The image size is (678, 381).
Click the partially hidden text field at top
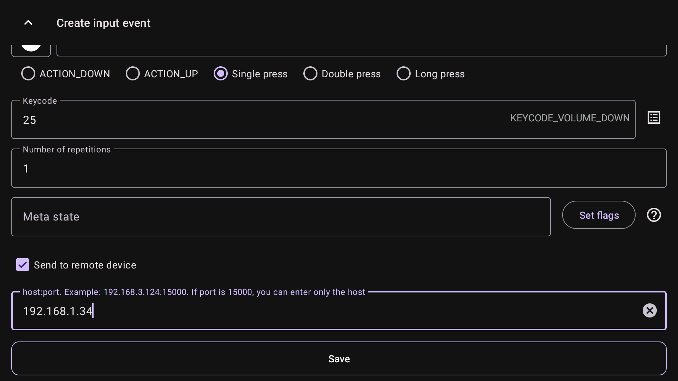coord(361,51)
